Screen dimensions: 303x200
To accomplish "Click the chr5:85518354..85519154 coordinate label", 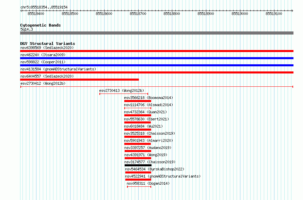I will [x=44, y=7].
